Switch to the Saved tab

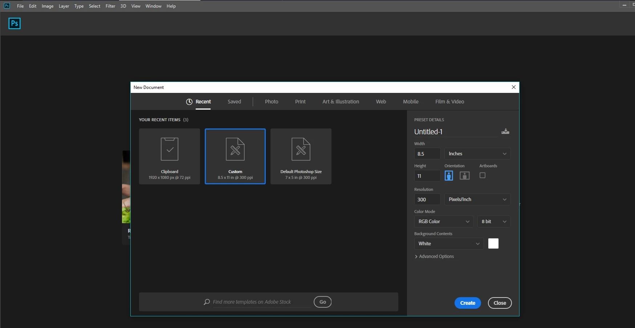(x=234, y=102)
